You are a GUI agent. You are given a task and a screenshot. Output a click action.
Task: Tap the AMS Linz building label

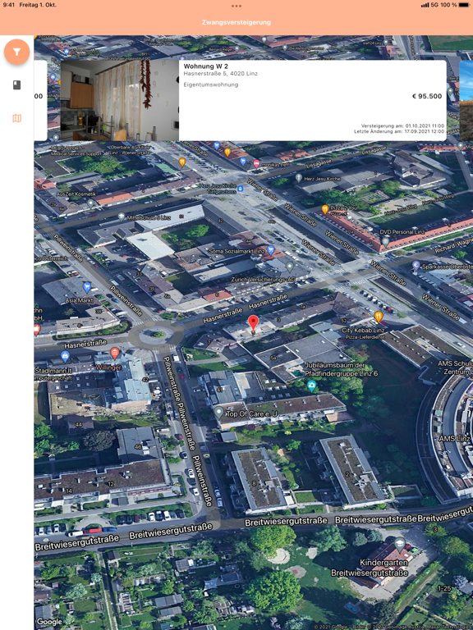[x=454, y=438]
